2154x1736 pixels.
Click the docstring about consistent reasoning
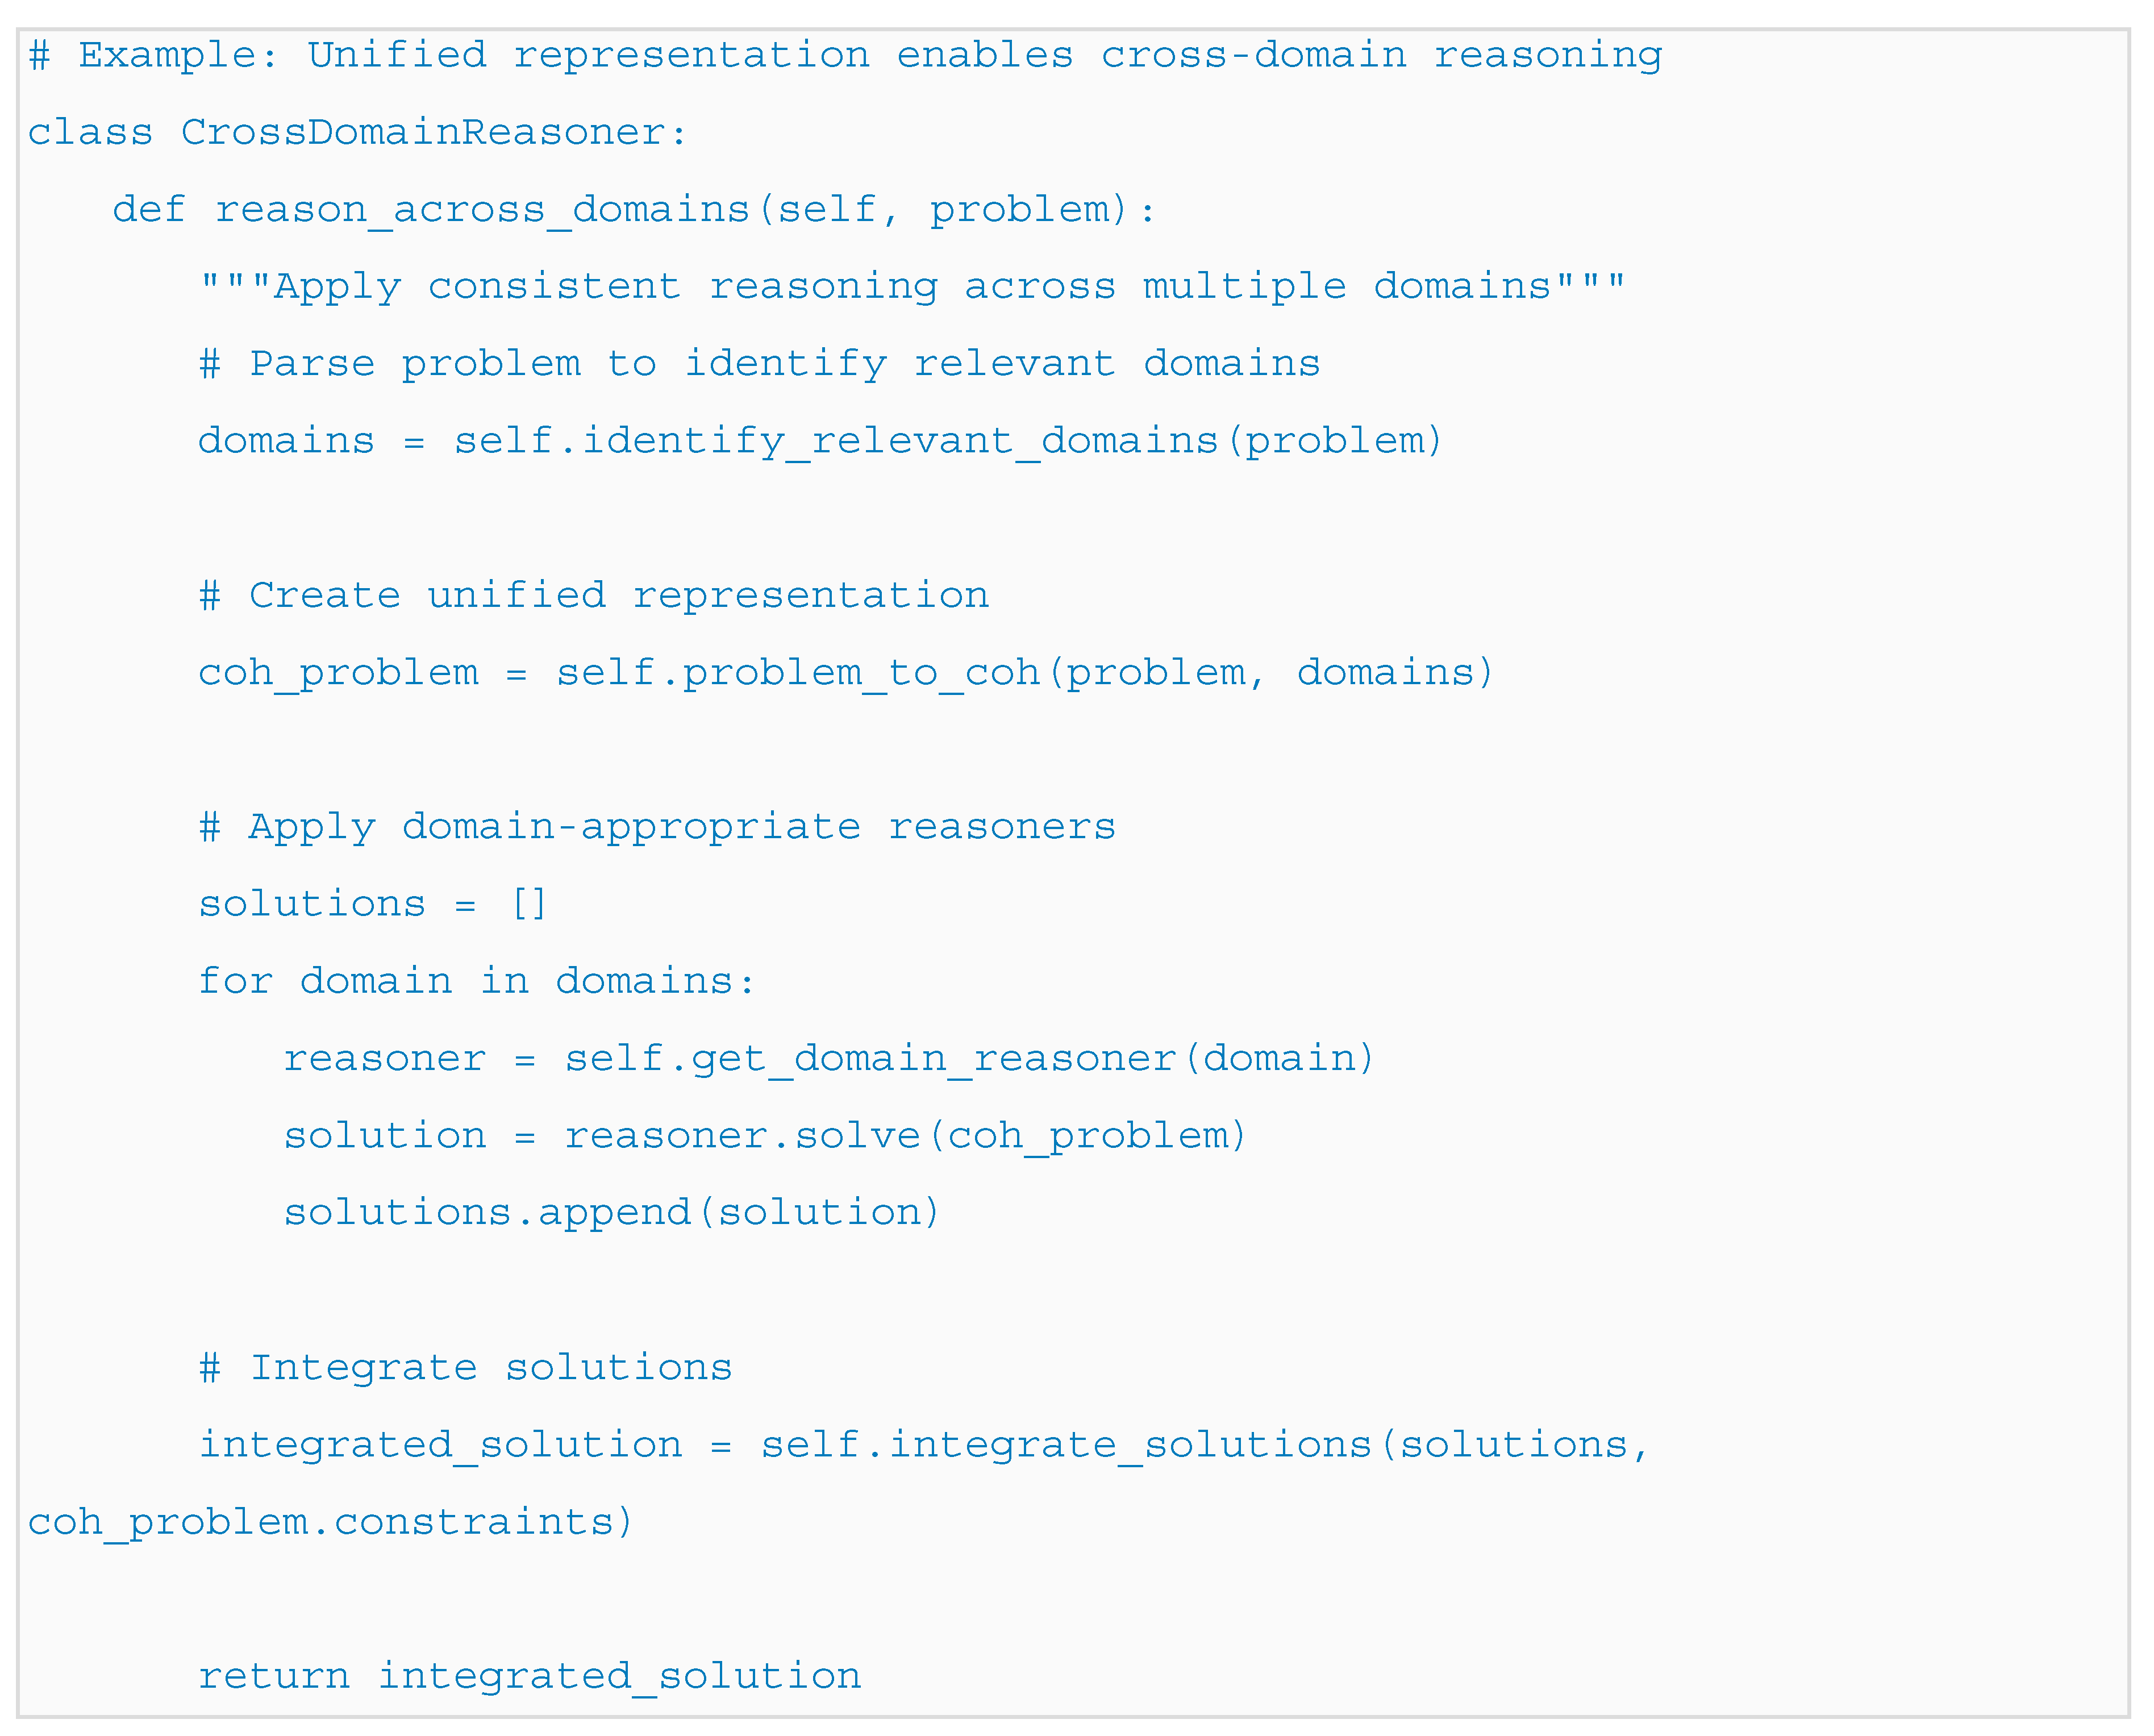(912, 287)
